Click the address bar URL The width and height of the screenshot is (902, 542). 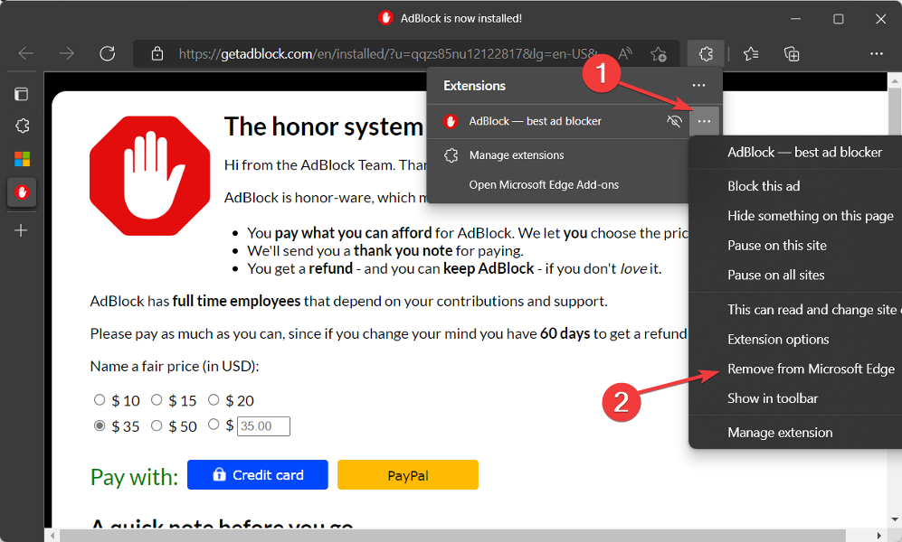(x=387, y=54)
